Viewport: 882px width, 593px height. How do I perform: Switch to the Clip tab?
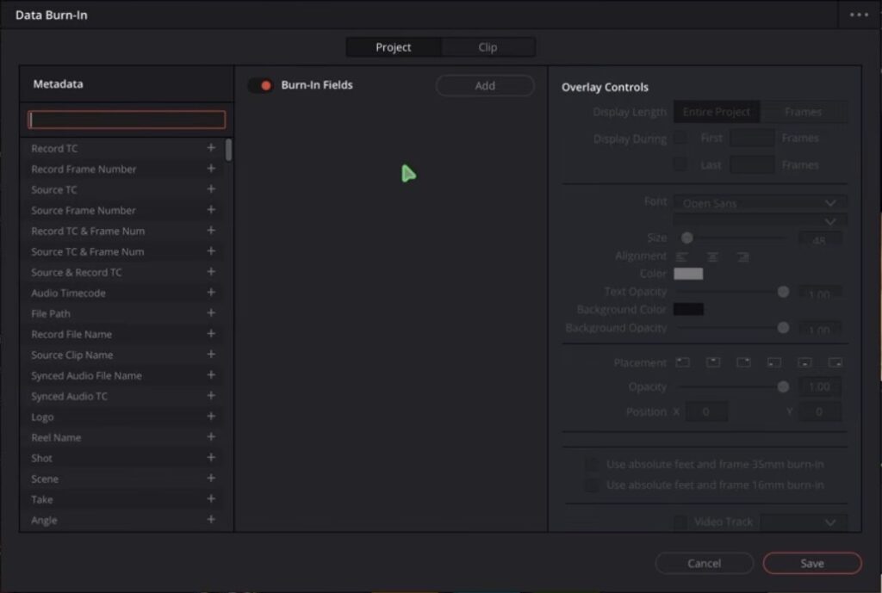pyautogui.click(x=488, y=47)
